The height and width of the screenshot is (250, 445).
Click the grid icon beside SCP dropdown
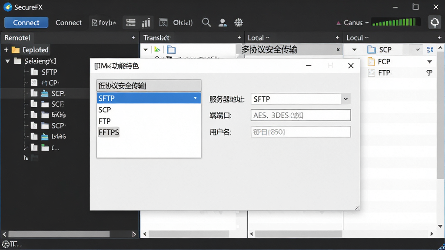(x=430, y=50)
